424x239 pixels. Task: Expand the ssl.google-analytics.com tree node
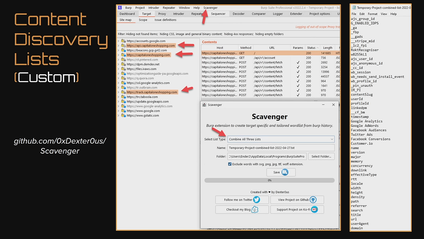click(118, 83)
